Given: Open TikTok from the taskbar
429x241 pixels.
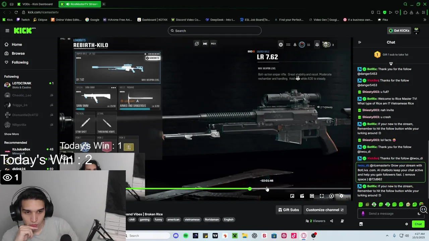Looking at the screenshot, I should [x=294, y=236].
